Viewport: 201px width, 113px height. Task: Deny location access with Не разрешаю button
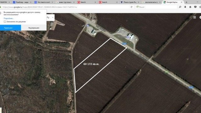tap(34, 28)
